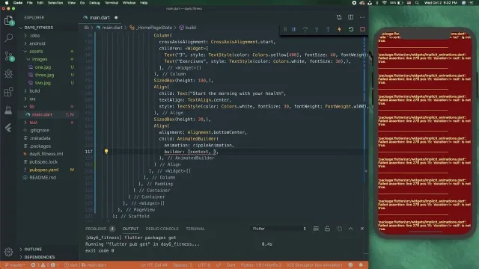Open the Manage gear menu
Image resolution: width=479 pixels, height=269 pixels.
pyautogui.click(x=8, y=252)
